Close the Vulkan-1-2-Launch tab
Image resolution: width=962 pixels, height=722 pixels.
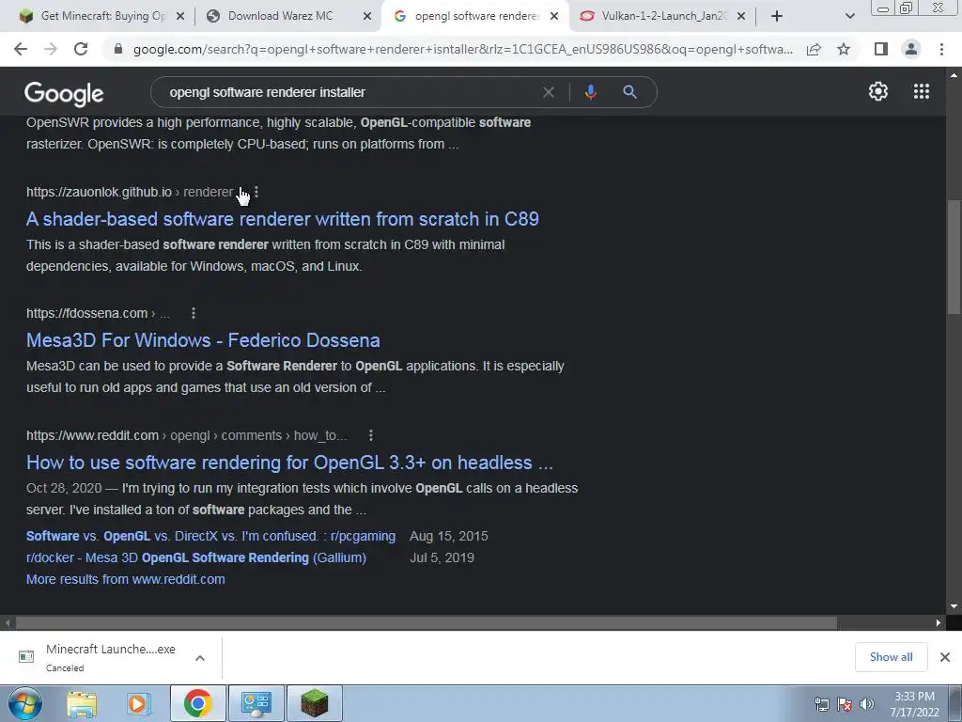741,17
